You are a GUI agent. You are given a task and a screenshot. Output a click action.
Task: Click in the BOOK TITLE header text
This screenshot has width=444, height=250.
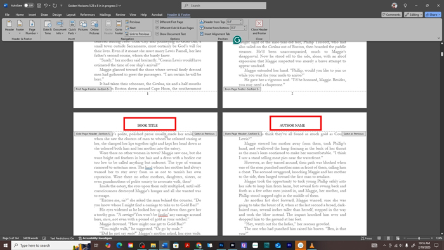148,126
